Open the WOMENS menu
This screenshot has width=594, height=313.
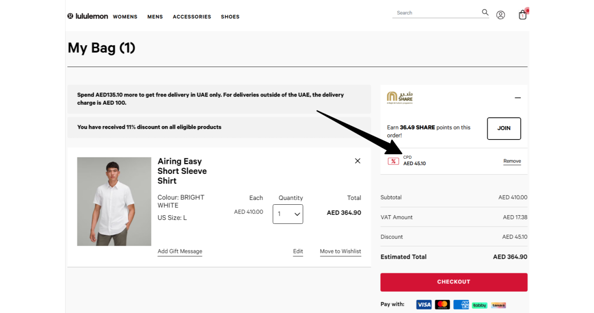pos(125,17)
